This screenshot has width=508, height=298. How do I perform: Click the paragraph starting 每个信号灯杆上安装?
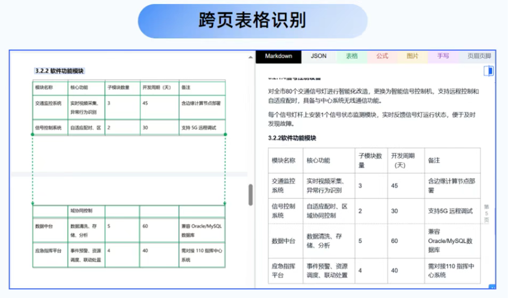click(x=372, y=119)
